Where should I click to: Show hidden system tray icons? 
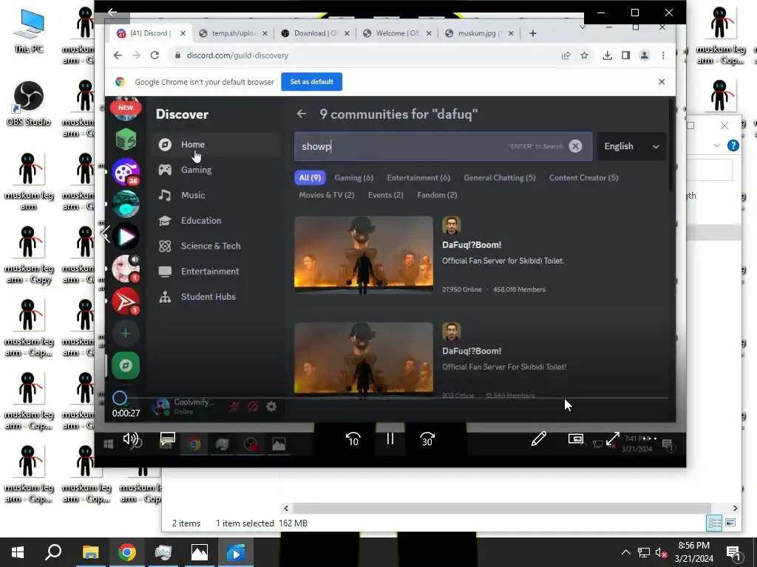625,552
